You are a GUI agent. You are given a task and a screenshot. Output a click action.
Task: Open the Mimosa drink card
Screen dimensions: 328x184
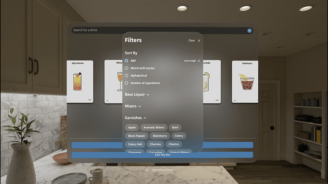point(114,81)
